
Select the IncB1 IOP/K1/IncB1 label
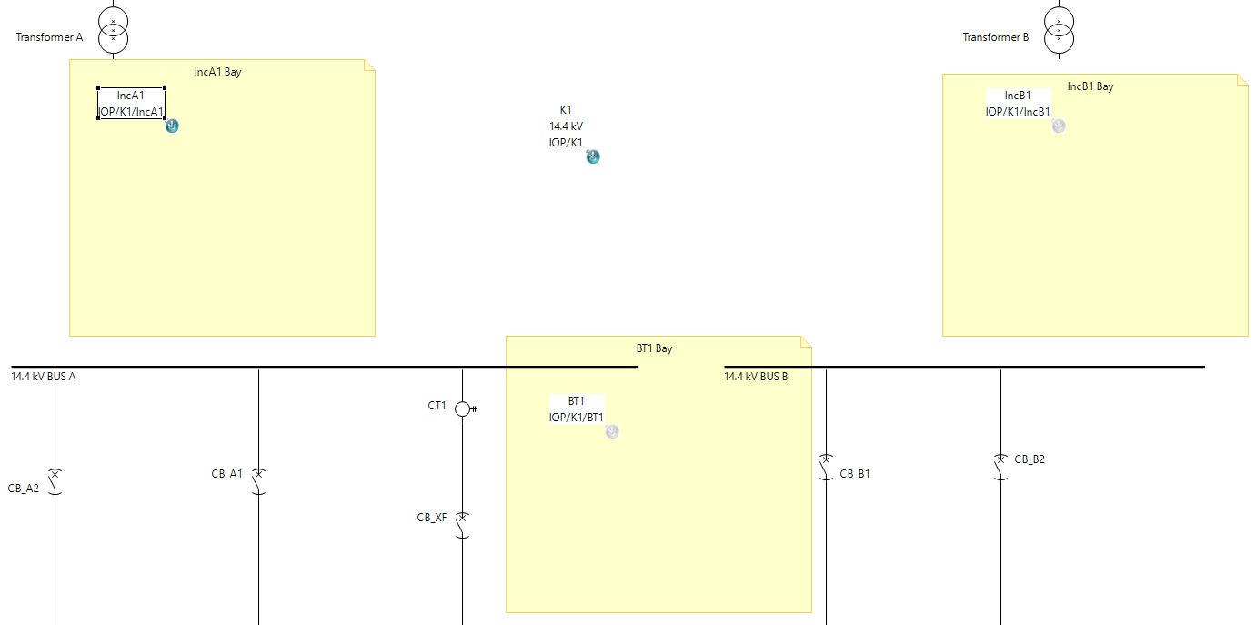(x=1018, y=104)
